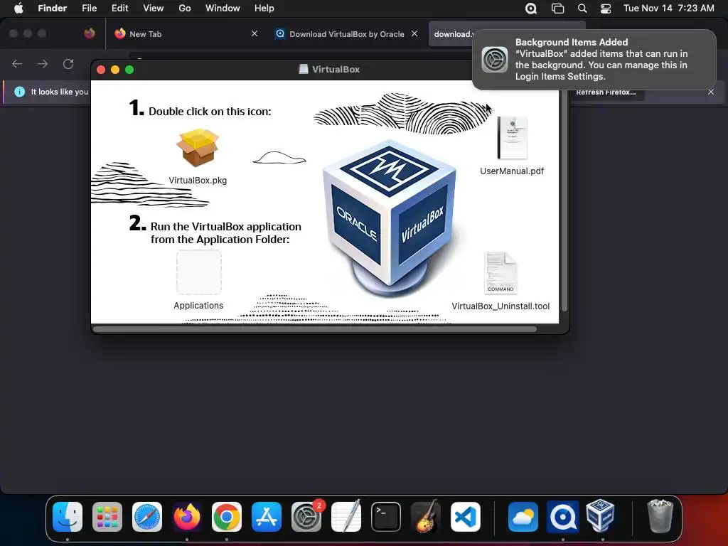This screenshot has width=728, height=546.
Task: Open the Finder menu in menu bar
Action: click(53, 9)
